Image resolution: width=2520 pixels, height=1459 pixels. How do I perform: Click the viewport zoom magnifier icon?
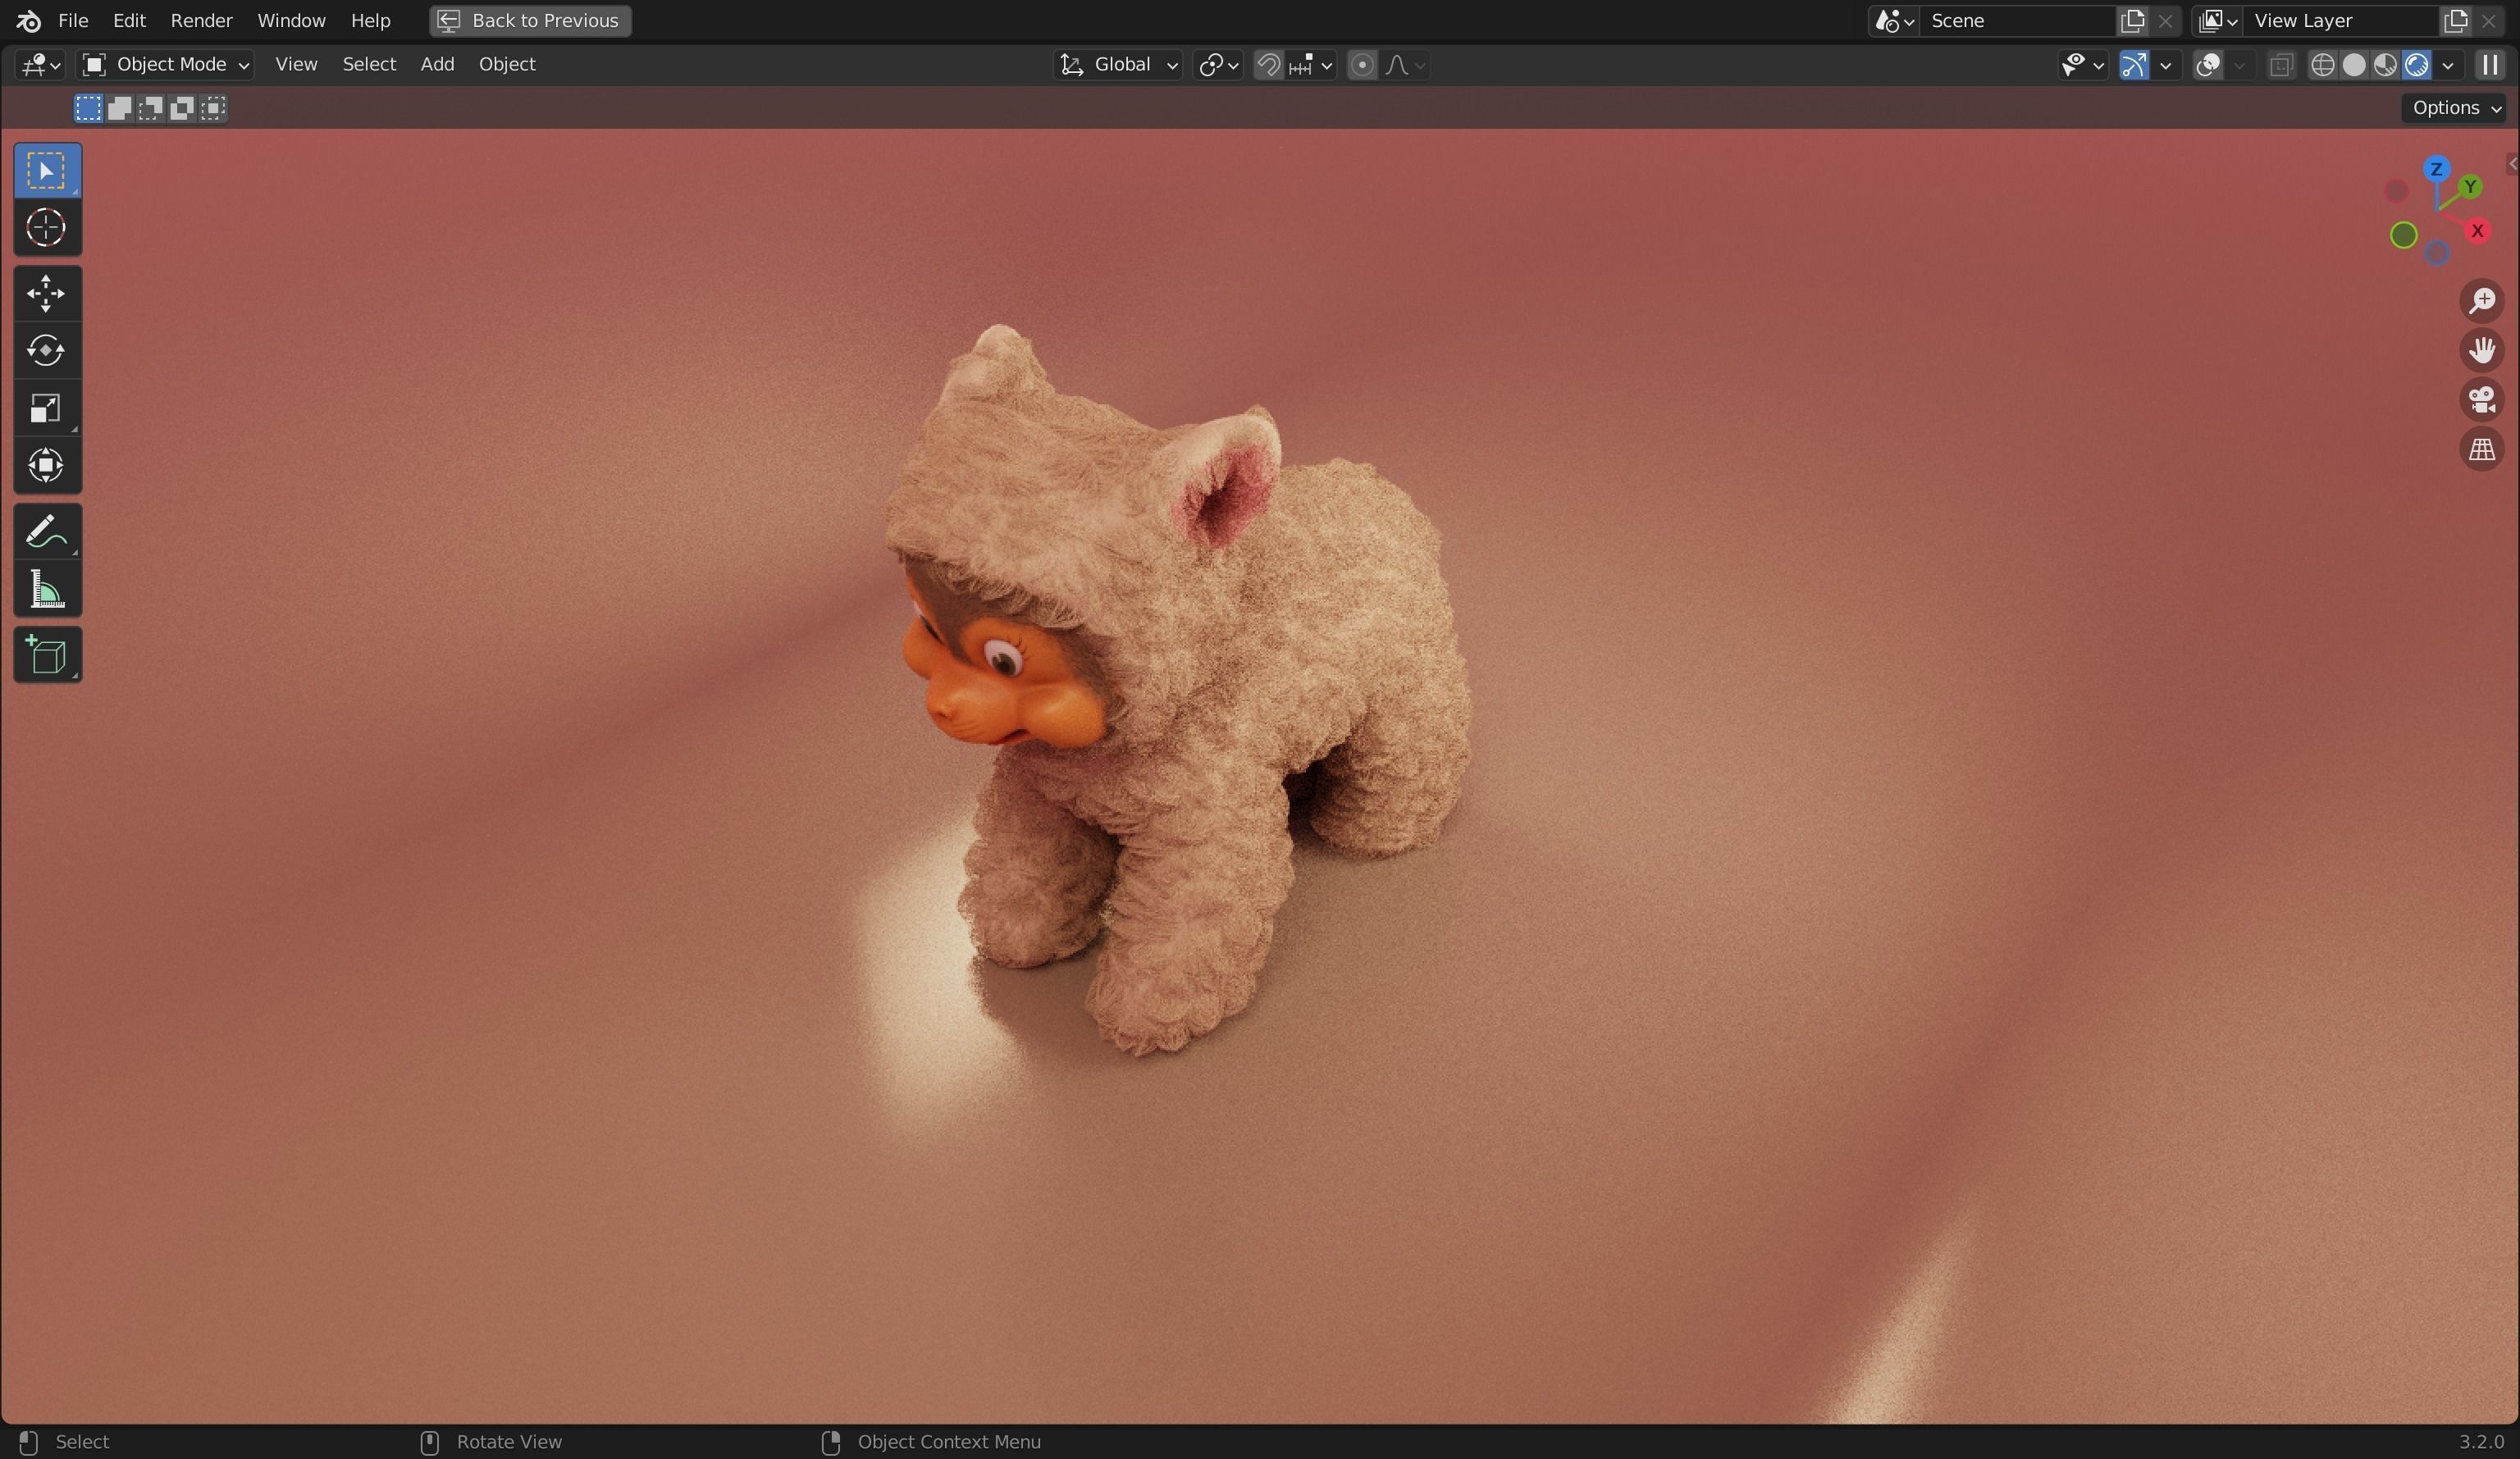tap(2482, 301)
